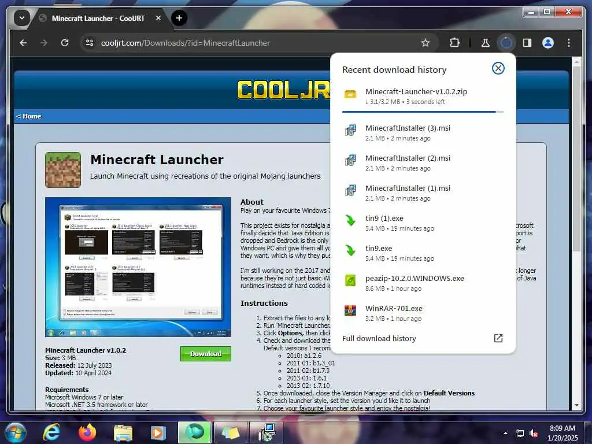This screenshot has height=444, width=592.
Task: Open tin9.exe download entry
Action: [423, 253]
